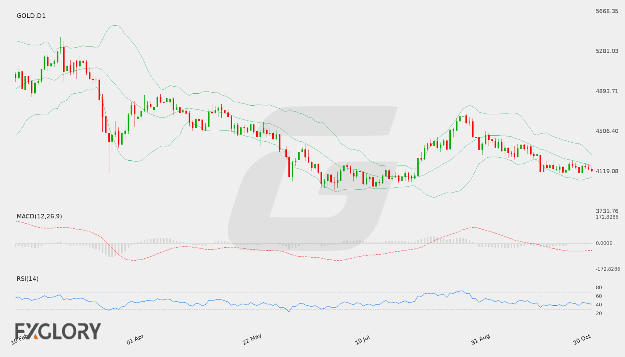Click the 31 Aug date label

tap(480, 339)
